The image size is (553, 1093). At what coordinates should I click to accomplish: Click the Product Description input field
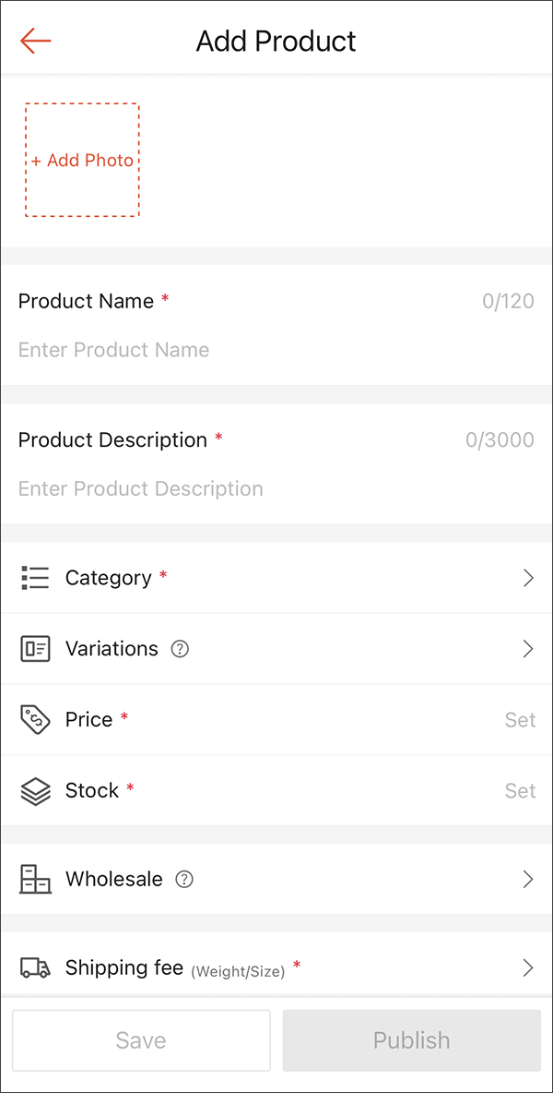[184, 488]
